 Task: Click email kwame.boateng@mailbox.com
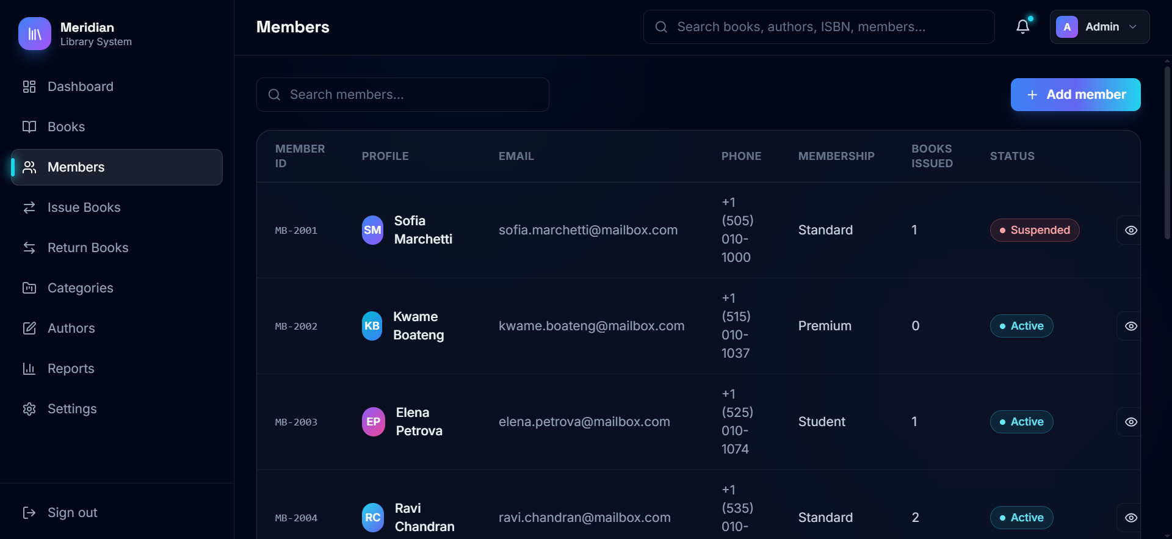[591, 326]
